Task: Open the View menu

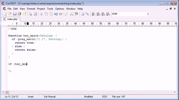Action: click(x=22, y=9)
